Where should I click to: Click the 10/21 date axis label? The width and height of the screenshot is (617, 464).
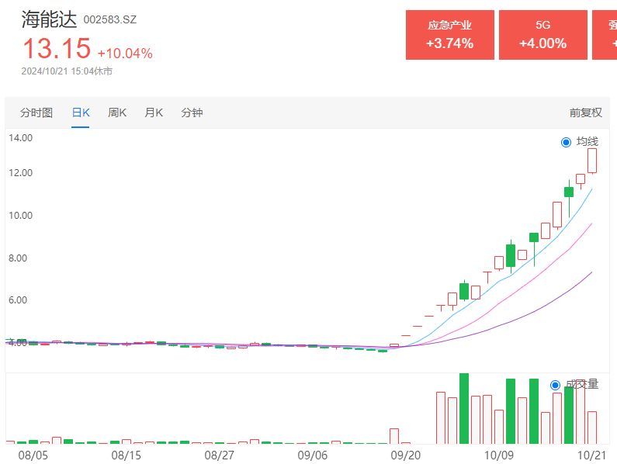tap(592, 455)
